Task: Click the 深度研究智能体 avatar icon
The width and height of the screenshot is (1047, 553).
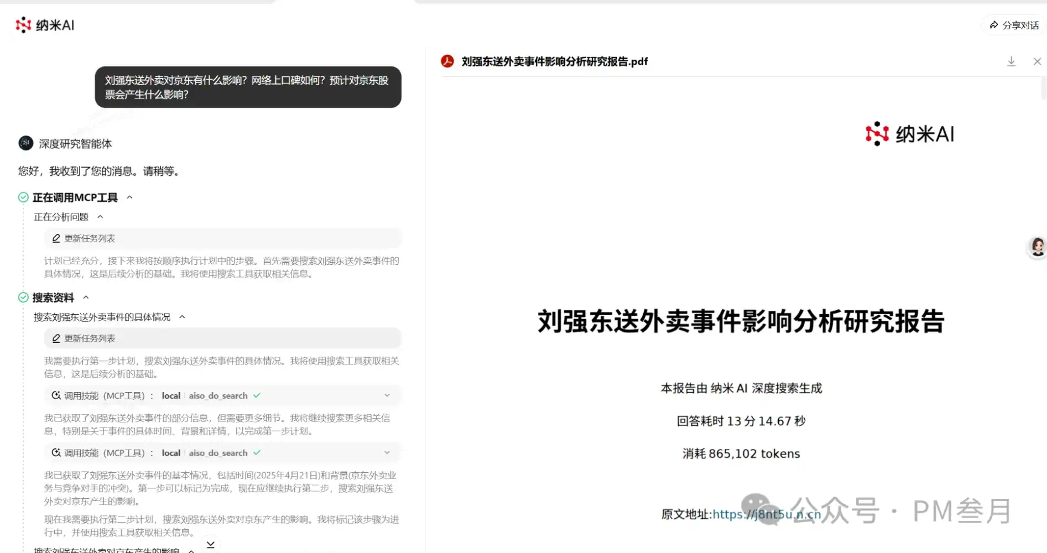Action: pos(25,144)
